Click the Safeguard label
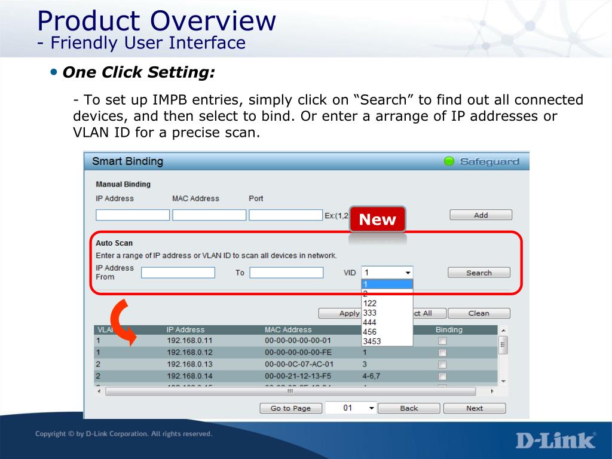612x459 pixels. pyautogui.click(x=489, y=161)
